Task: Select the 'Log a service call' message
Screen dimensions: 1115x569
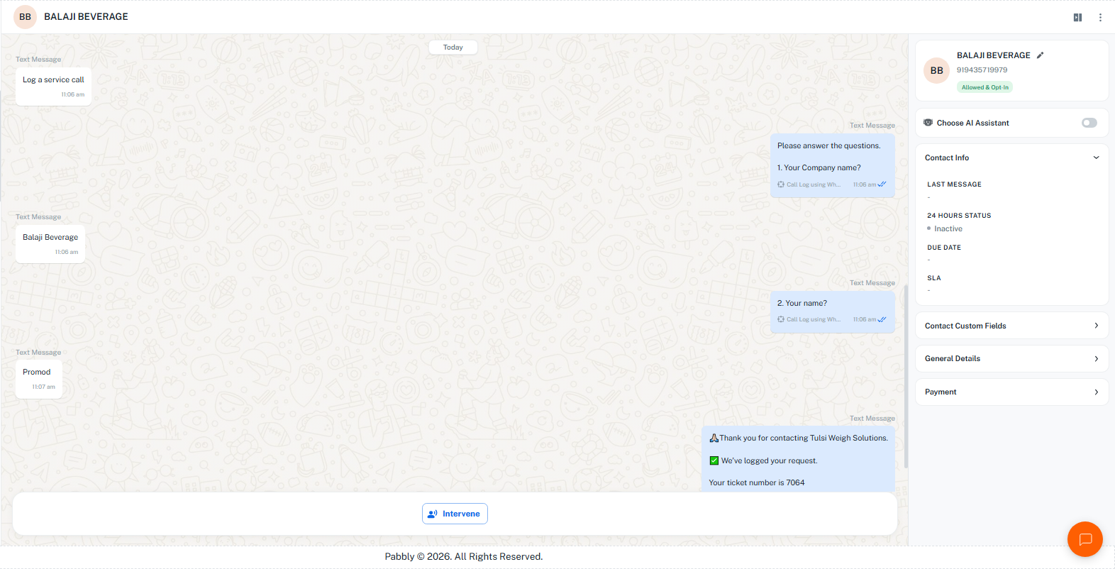Action: 53,87
